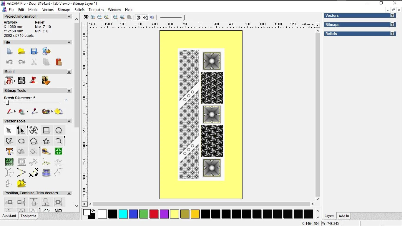The width and height of the screenshot is (402, 226).
Task: Toggle the Select vector arrow tool
Action: click(9, 130)
